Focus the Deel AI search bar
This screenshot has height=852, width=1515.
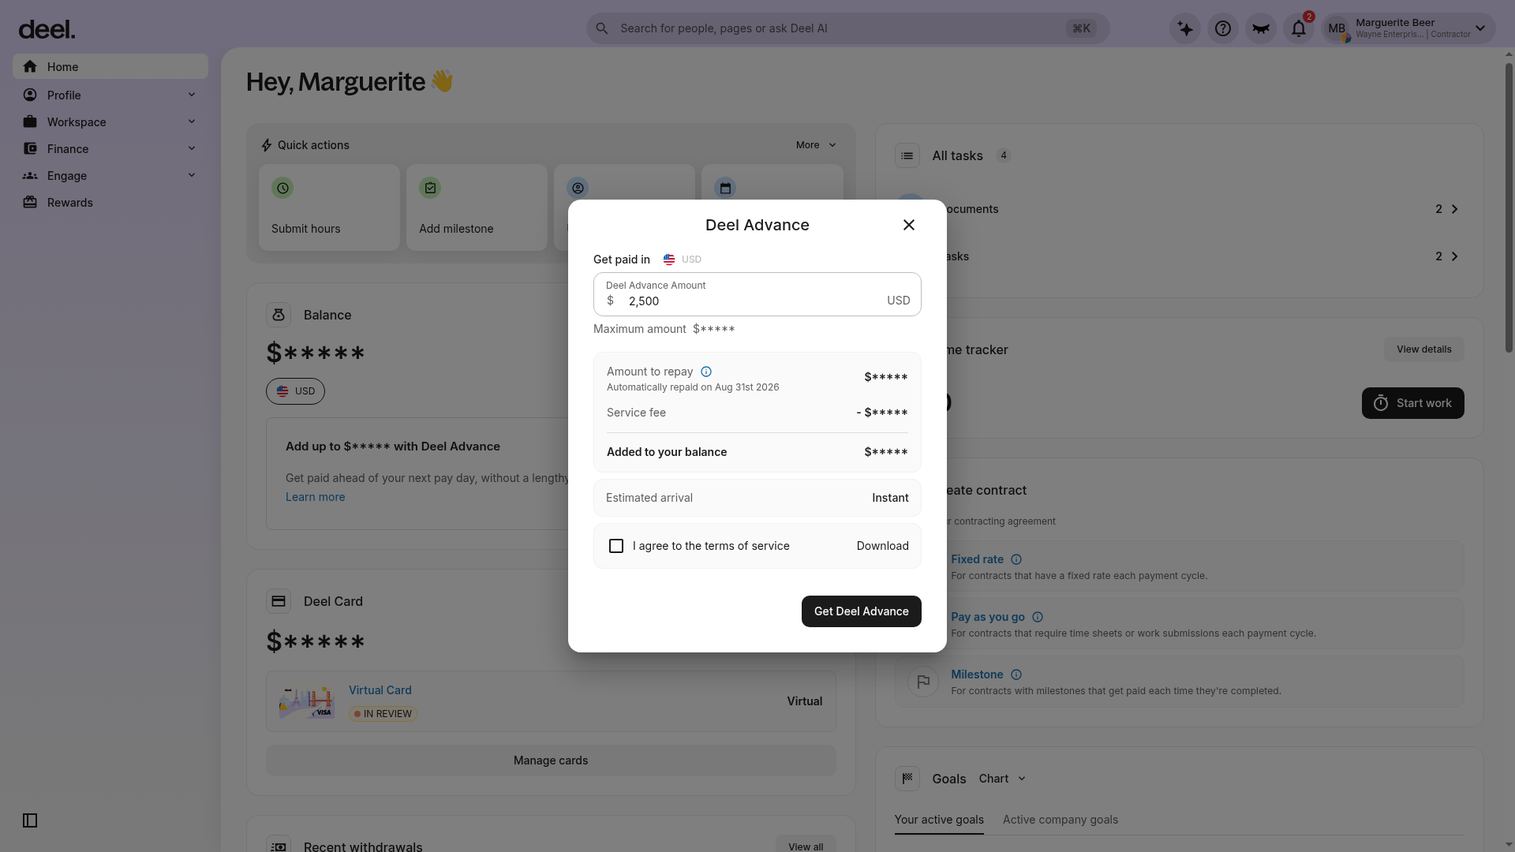pos(847,28)
